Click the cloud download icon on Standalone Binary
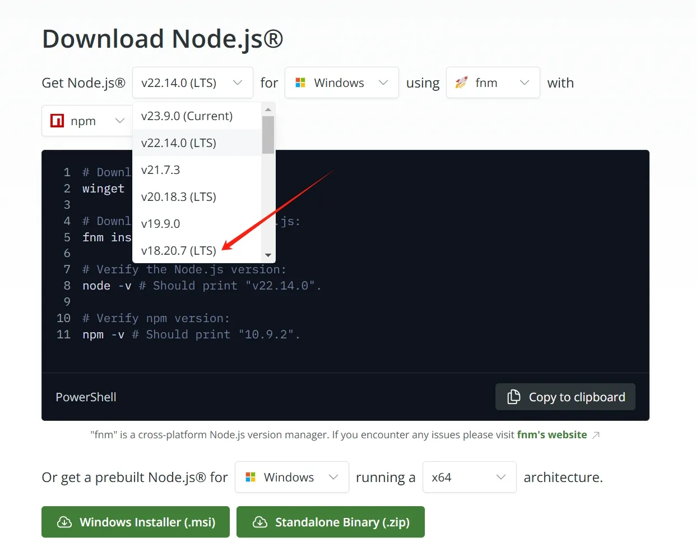Image resolution: width=700 pixels, height=546 pixels. tap(260, 522)
